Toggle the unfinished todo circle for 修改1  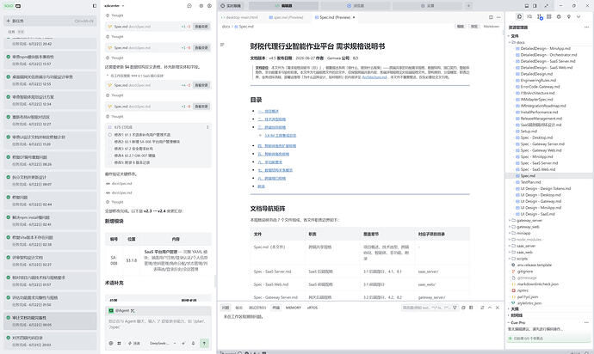[110, 135]
